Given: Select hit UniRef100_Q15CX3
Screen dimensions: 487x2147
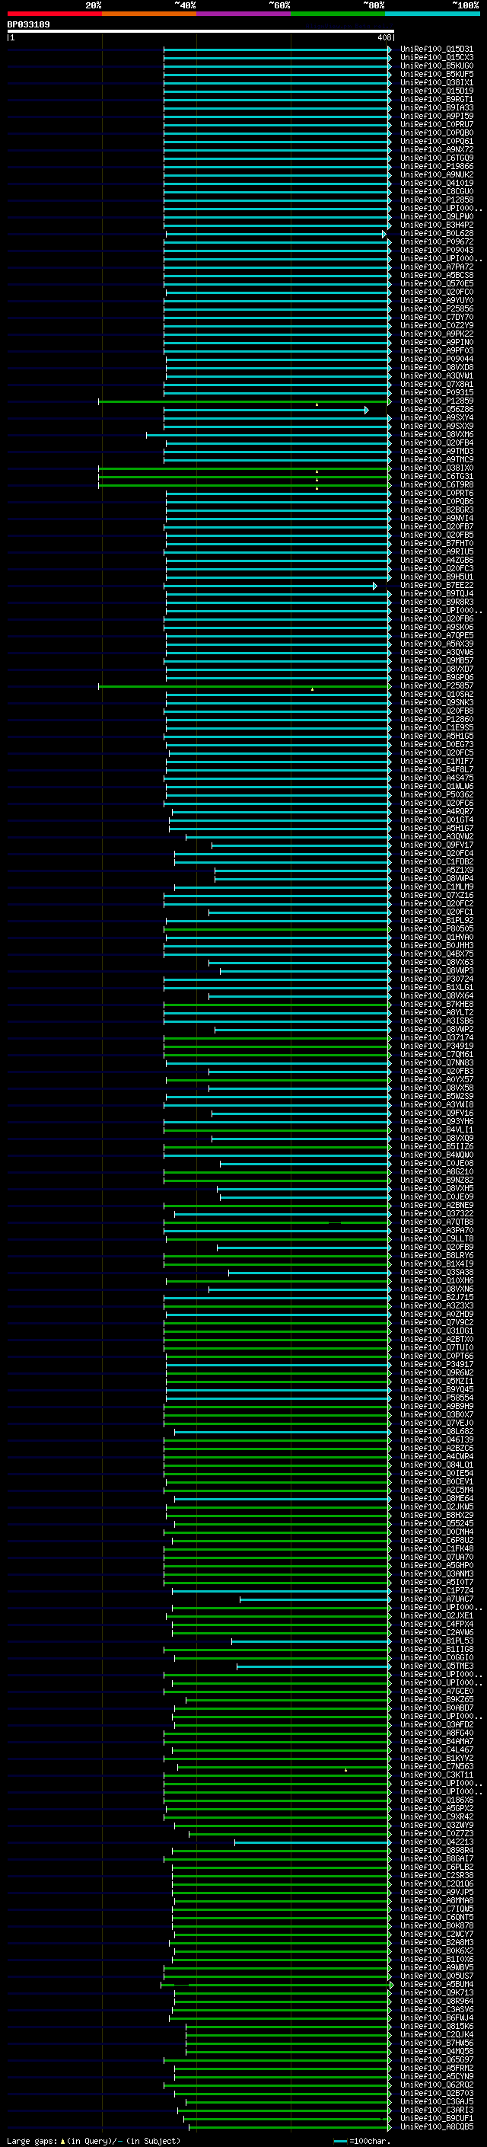Looking at the screenshot, I should (x=436, y=58).
